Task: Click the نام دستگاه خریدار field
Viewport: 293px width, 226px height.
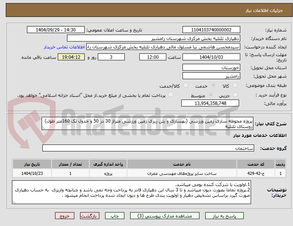Action: click(x=153, y=38)
